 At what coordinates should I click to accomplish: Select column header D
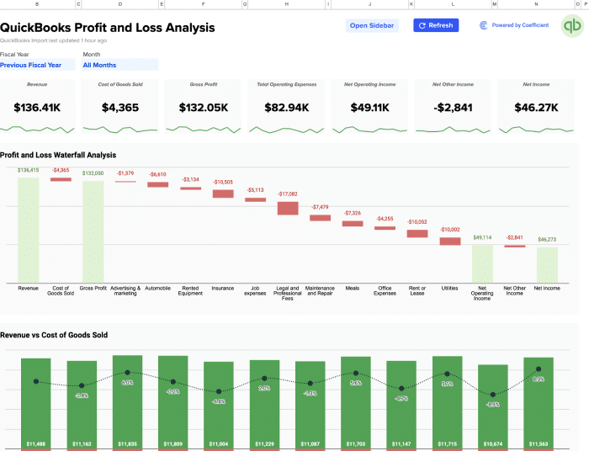coord(120,4)
